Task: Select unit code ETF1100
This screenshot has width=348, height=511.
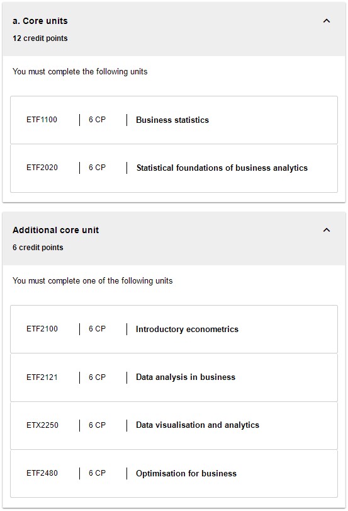Action: pos(42,120)
